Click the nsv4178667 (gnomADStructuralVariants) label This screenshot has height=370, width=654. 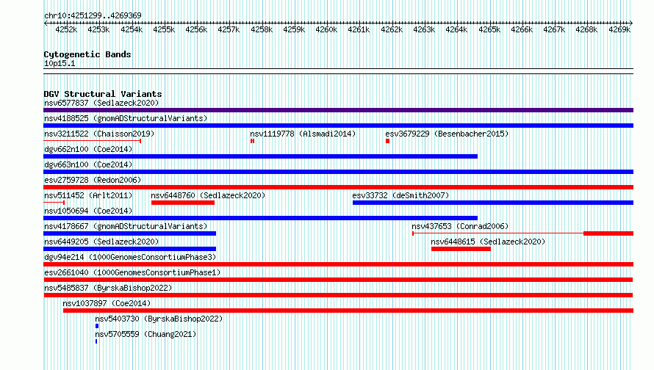point(126,226)
